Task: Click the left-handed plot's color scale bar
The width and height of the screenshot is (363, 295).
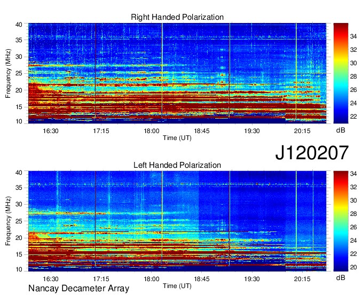Action: click(341, 221)
